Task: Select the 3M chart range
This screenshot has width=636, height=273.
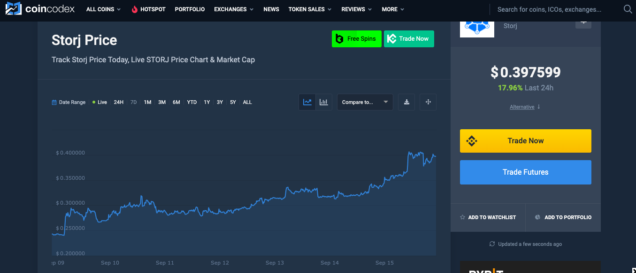Action: 162,102
